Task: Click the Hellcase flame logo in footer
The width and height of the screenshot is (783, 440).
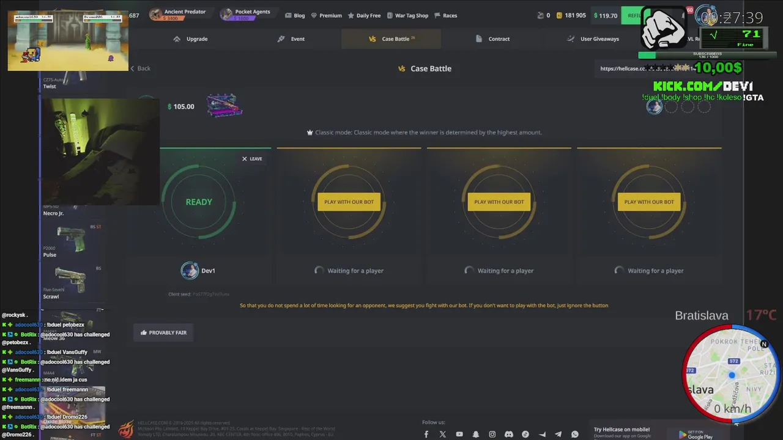Action: point(126,428)
